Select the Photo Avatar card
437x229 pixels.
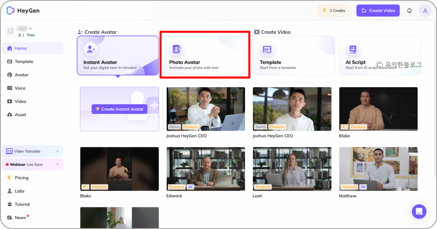204,56
